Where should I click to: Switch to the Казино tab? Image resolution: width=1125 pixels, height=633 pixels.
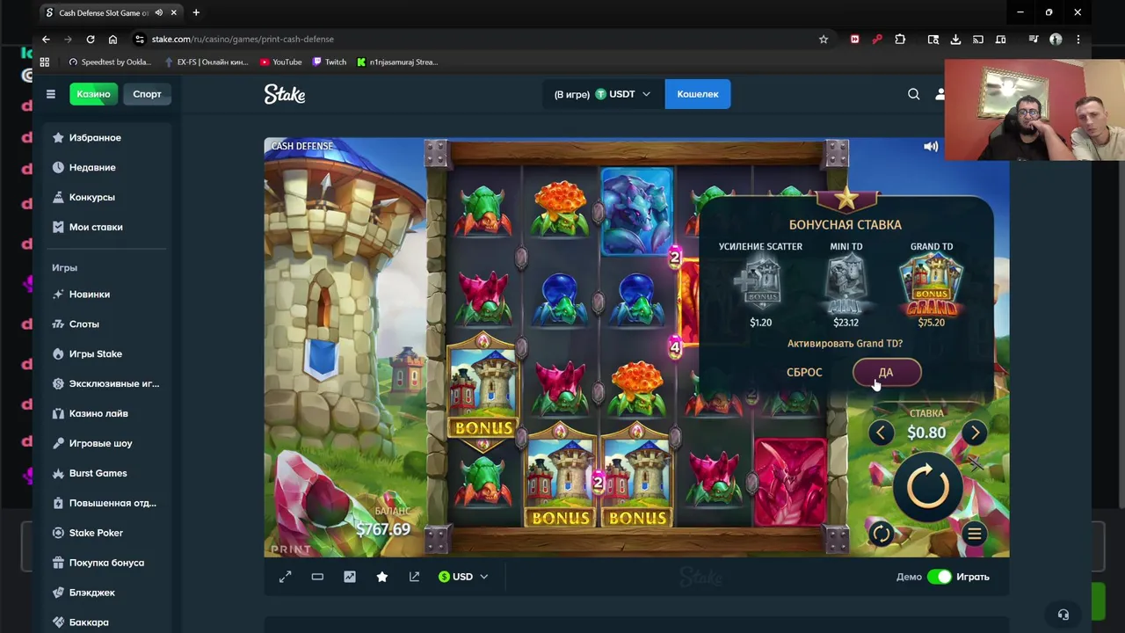pyautogui.click(x=93, y=94)
